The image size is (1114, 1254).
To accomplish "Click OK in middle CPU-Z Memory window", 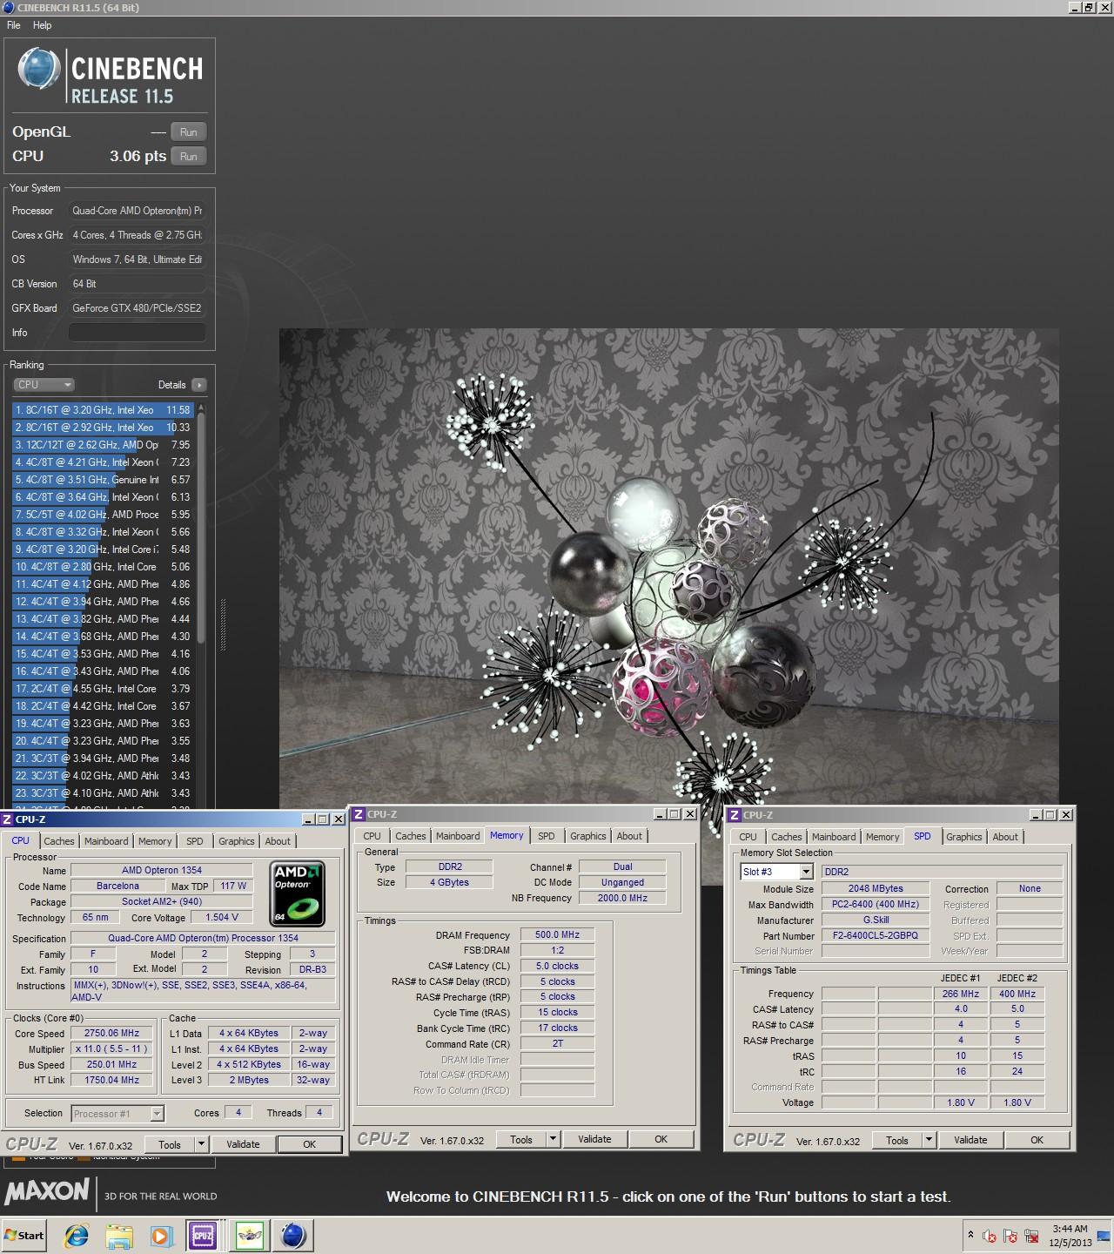I will click(661, 1139).
